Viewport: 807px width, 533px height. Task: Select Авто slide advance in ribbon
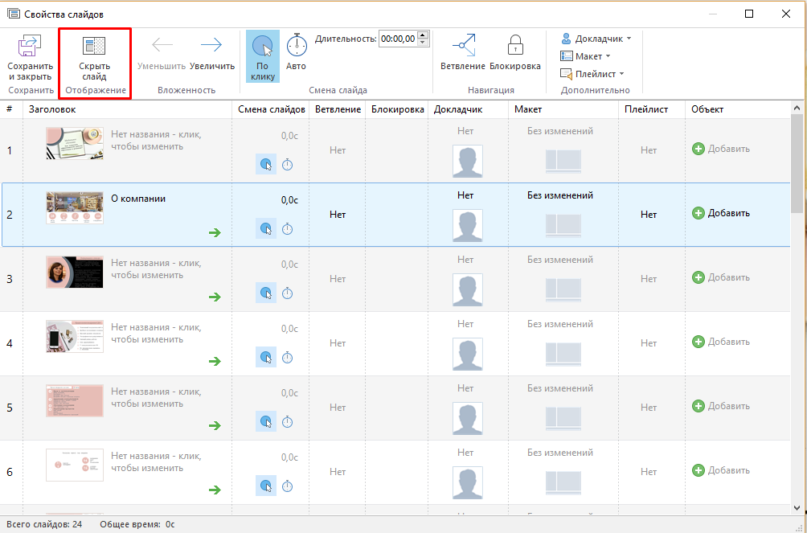(297, 52)
